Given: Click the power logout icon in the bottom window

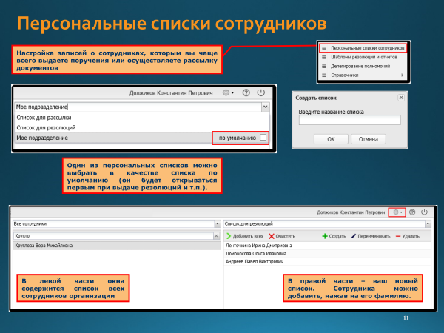Looking at the screenshot, I should click(424, 212).
